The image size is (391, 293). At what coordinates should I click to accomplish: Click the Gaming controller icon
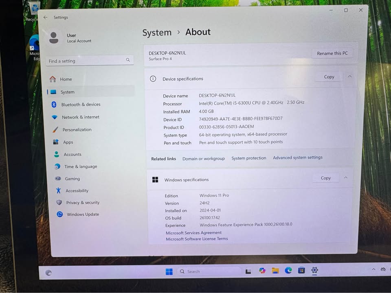coord(58,178)
